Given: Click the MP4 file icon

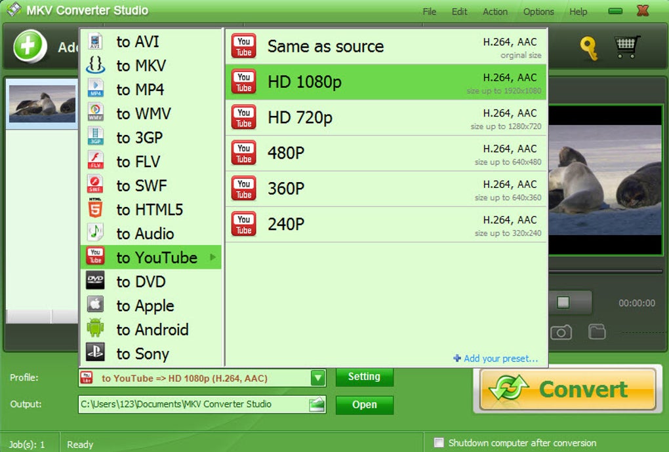Looking at the screenshot, I should [95, 88].
